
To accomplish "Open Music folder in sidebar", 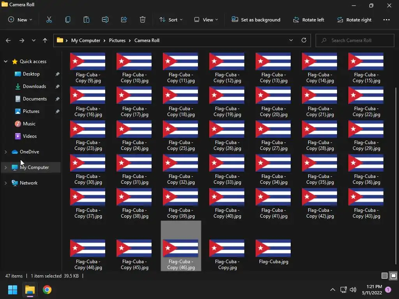I will point(29,124).
